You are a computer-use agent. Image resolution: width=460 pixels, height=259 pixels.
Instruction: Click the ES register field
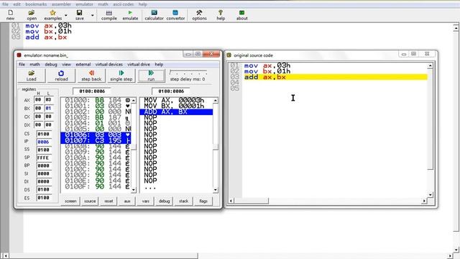tap(44, 198)
